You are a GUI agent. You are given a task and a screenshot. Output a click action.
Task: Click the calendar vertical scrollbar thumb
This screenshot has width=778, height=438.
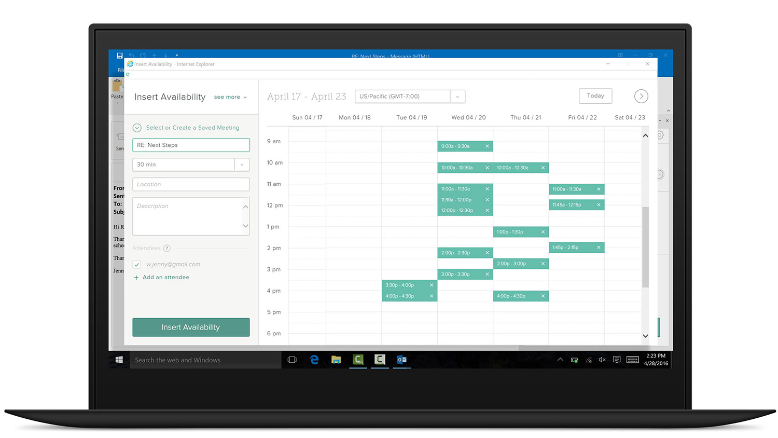[645, 247]
